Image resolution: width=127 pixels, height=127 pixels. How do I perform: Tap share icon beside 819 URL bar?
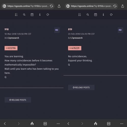pos(122,6)
